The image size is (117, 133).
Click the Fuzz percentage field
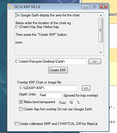[x=71, y=103]
